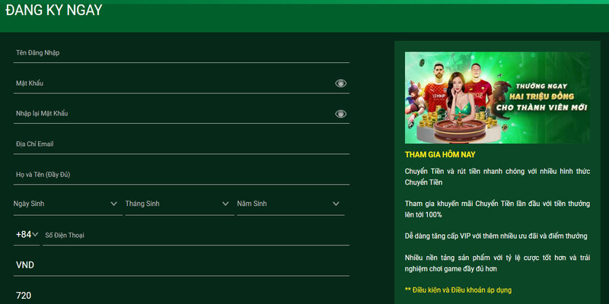Screen dimensions: 609x304
Task: Click the Số Điện Thoại phone input
Action: pyautogui.click(x=196, y=235)
